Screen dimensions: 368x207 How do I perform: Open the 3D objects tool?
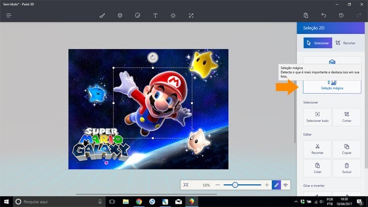tap(120, 15)
